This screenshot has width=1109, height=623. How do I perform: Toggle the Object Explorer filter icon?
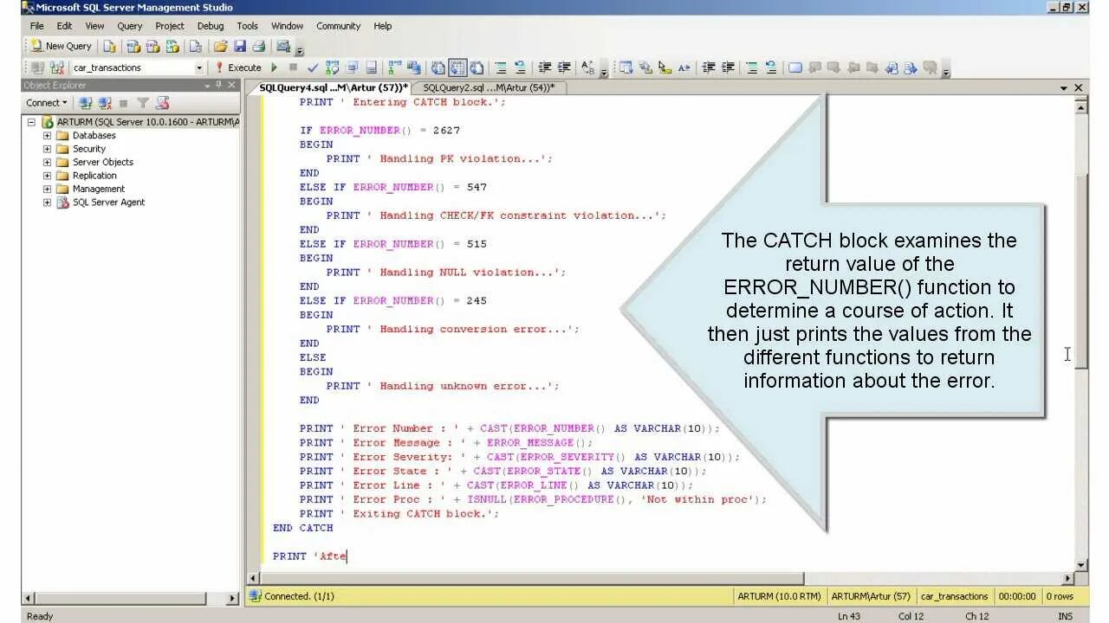pyautogui.click(x=142, y=102)
